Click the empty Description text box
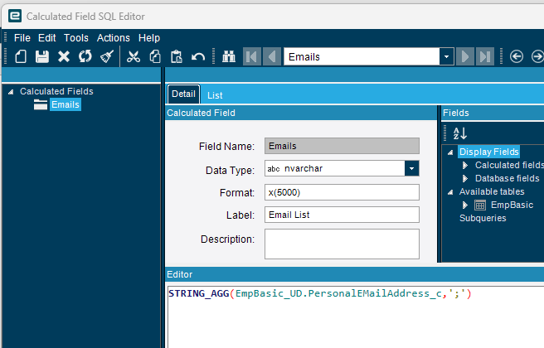The width and height of the screenshot is (544, 348). tap(342, 244)
